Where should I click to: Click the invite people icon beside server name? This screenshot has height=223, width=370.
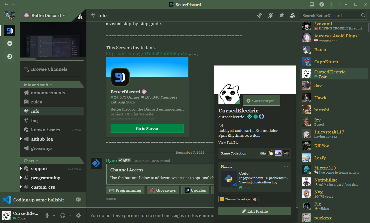pos(80,17)
